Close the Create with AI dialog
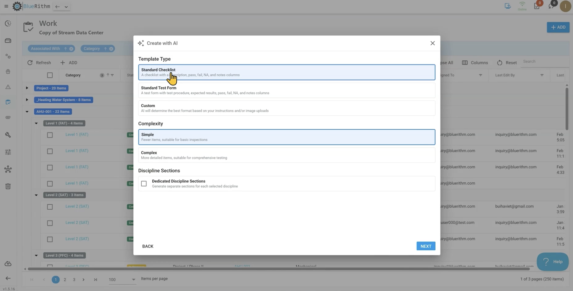Screen dimensions: 573x291 (432, 43)
